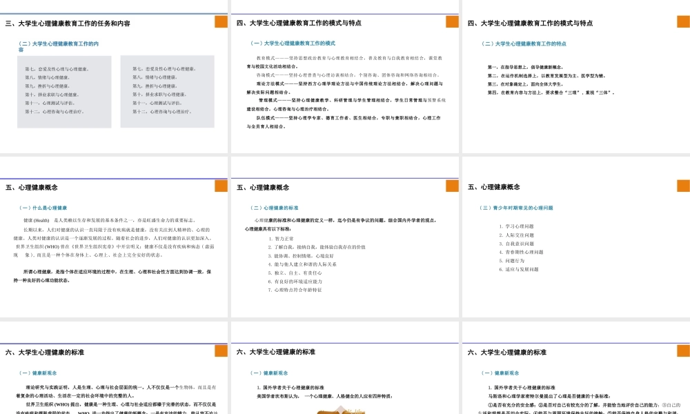
Task: Click list item 4. 青春期性心理问题
Action: pos(521,252)
